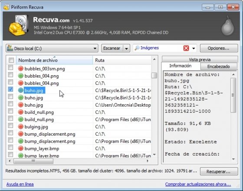Open Opciones... dialog
This screenshot has height=191, width=243.
pos(219,48)
